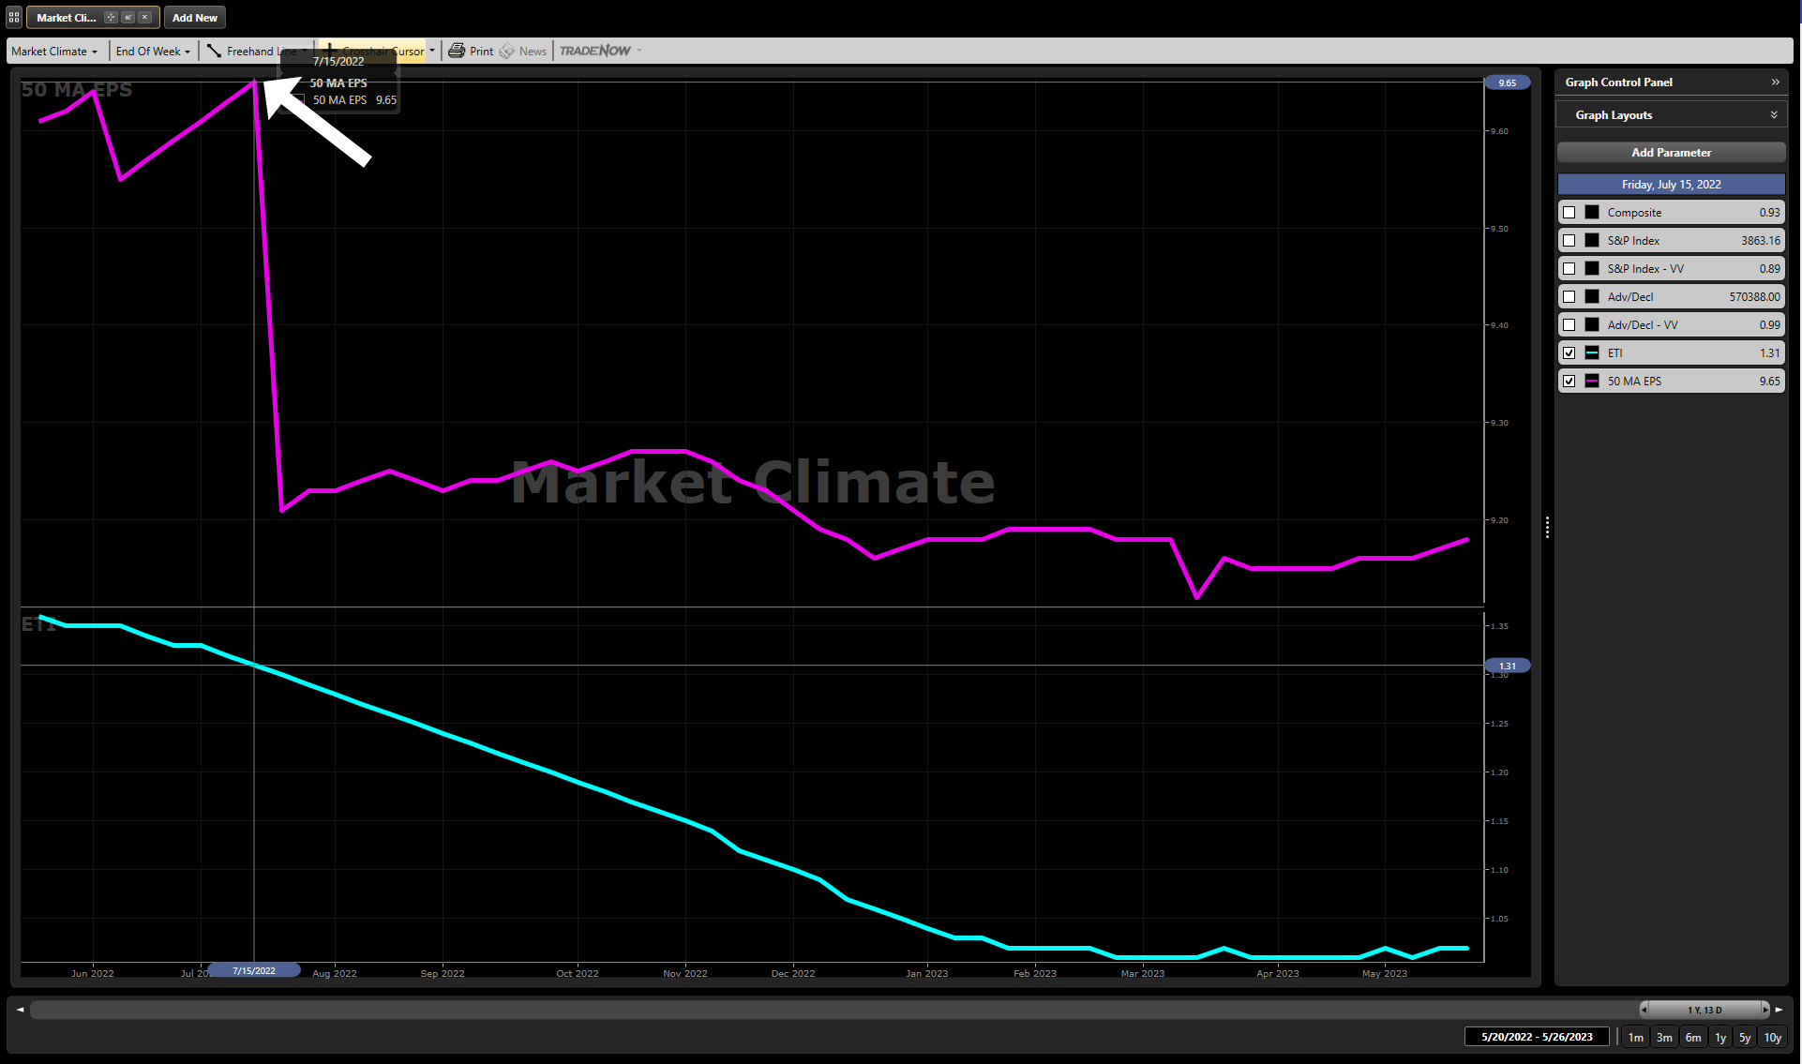Click the Print printer icon
Image resolution: width=1802 pixels, height=1064 pixels.
[457, 51]
